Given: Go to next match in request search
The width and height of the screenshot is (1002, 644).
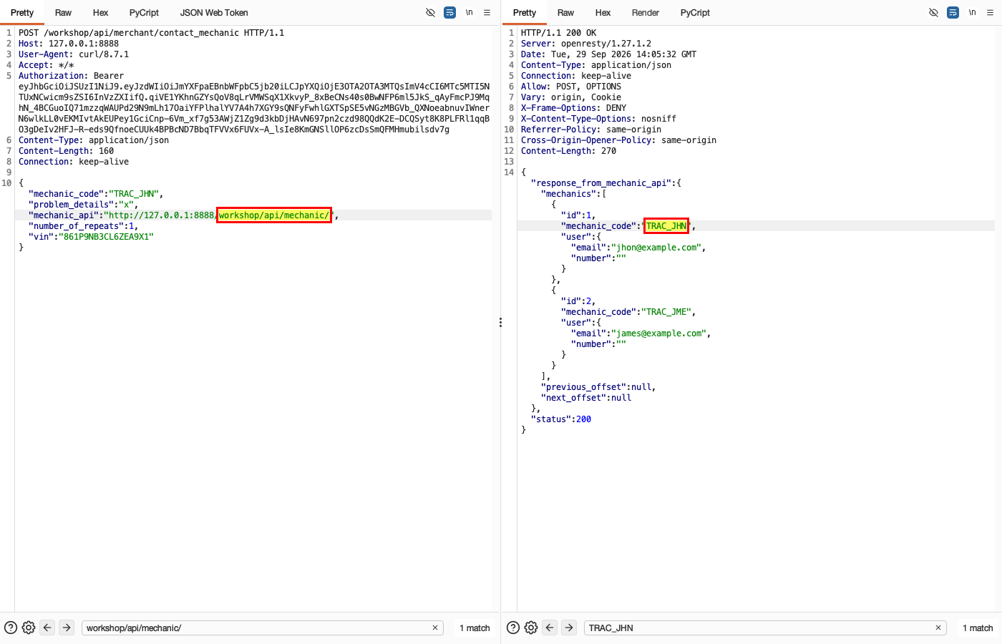Looking at the screenshot, I should click(67, 628).
